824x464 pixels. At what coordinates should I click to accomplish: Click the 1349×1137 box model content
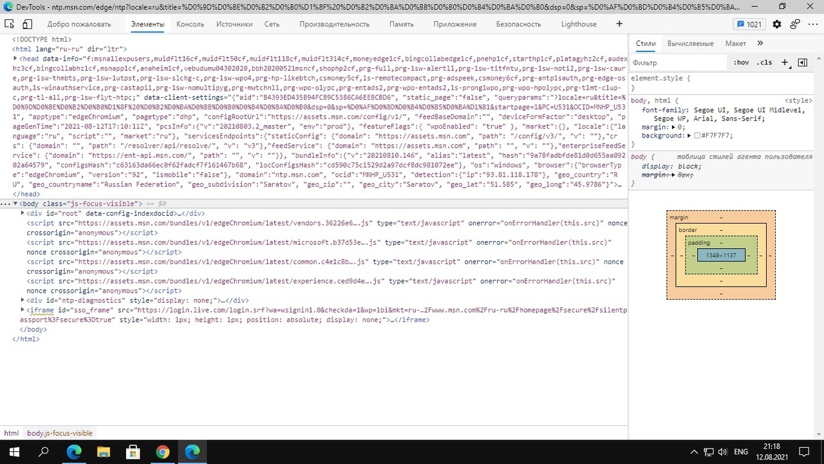721,255
